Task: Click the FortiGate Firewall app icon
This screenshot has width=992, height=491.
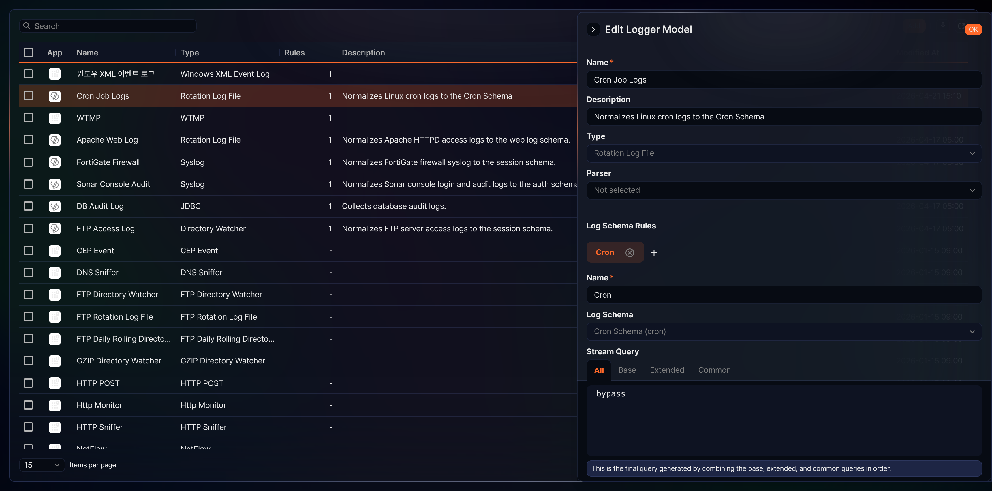Action: pos(55,162)
